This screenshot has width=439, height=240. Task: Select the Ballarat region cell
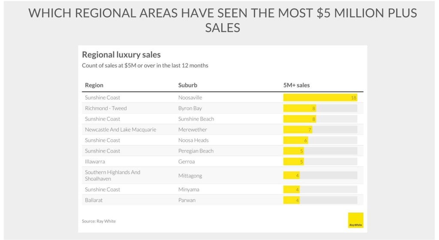click(93, 200)
